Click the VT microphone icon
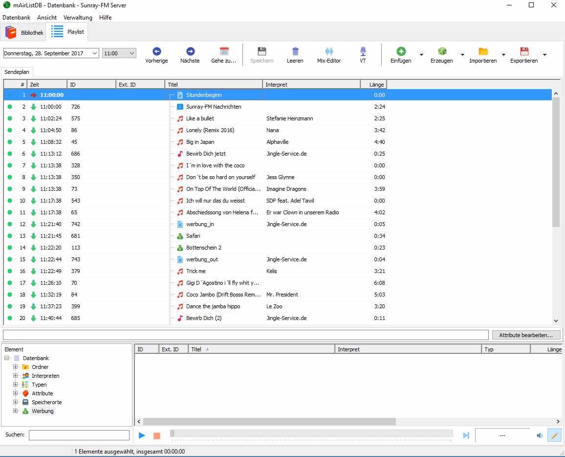This screenshot has width=565, height=457. (363, 51)
